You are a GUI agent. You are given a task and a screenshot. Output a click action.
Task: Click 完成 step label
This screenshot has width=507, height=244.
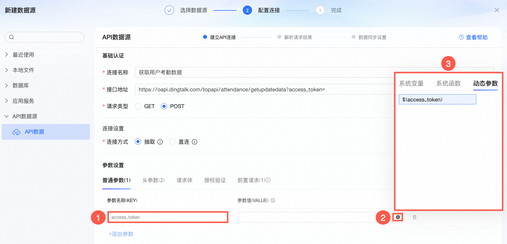click(x=336, y=10)
